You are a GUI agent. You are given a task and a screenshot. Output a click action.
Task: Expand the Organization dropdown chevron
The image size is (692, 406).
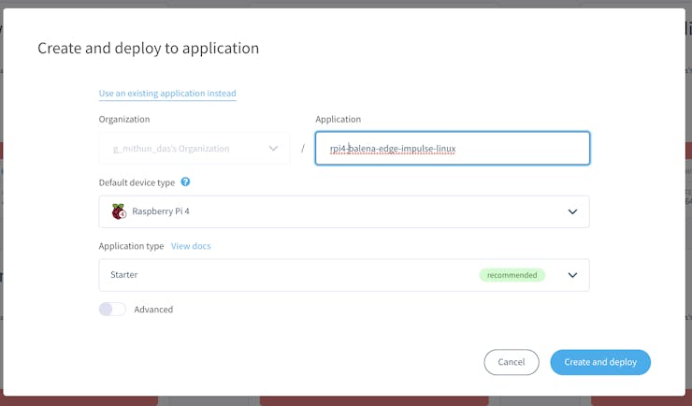point(273,148)
